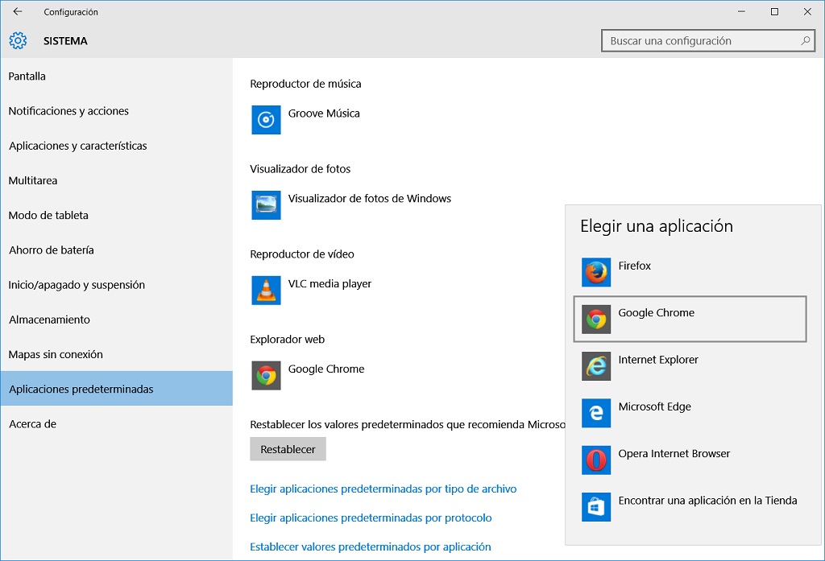Viewport: 825px width, 561px height.
Task: Select the Internet Explorer label in the list
Action: [658, 360]
